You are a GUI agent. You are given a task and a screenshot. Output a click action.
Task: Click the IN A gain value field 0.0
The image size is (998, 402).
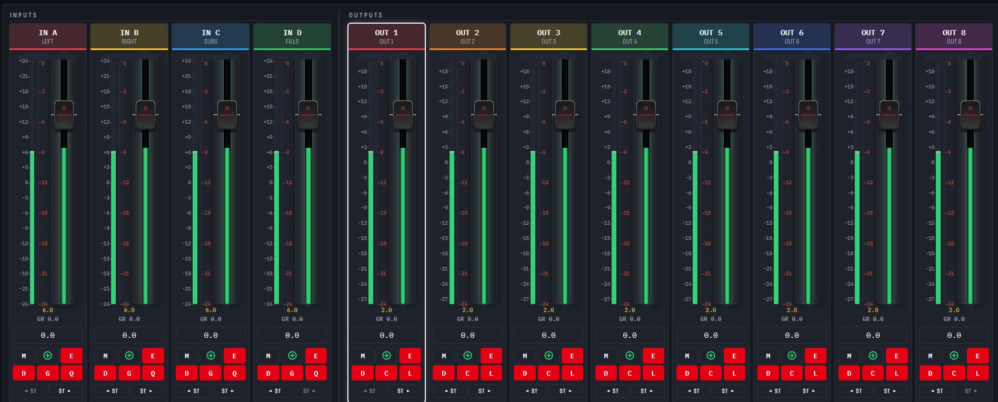point(48,335)
